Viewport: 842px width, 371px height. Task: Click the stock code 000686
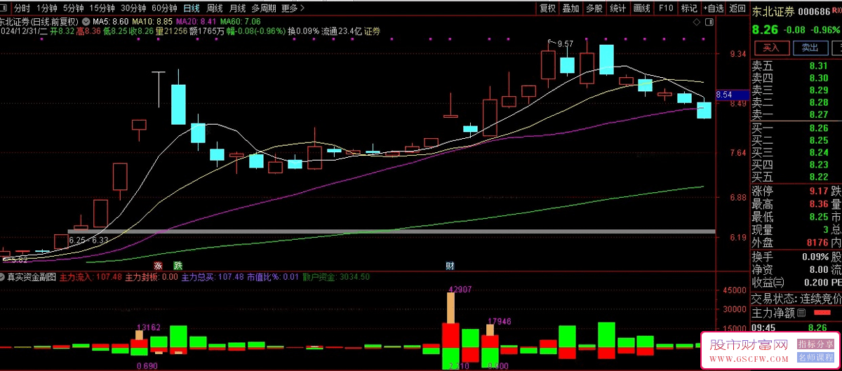[815, 11]
